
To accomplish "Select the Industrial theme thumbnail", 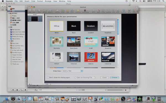I will pyautogui.click(x=108, y=57).
